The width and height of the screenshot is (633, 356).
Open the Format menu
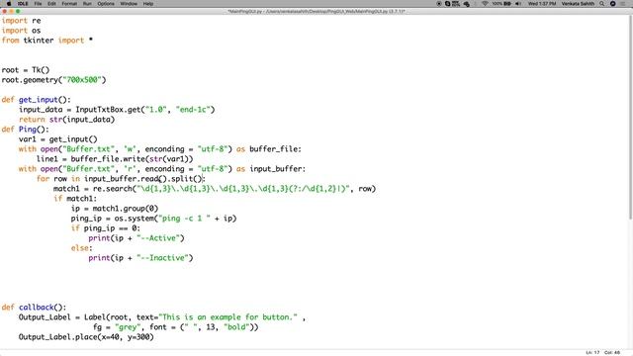69,4
